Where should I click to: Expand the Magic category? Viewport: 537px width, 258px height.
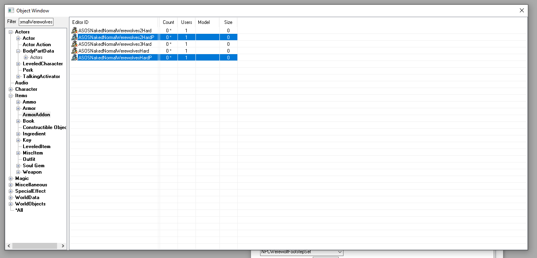click(x=11, y=178)
